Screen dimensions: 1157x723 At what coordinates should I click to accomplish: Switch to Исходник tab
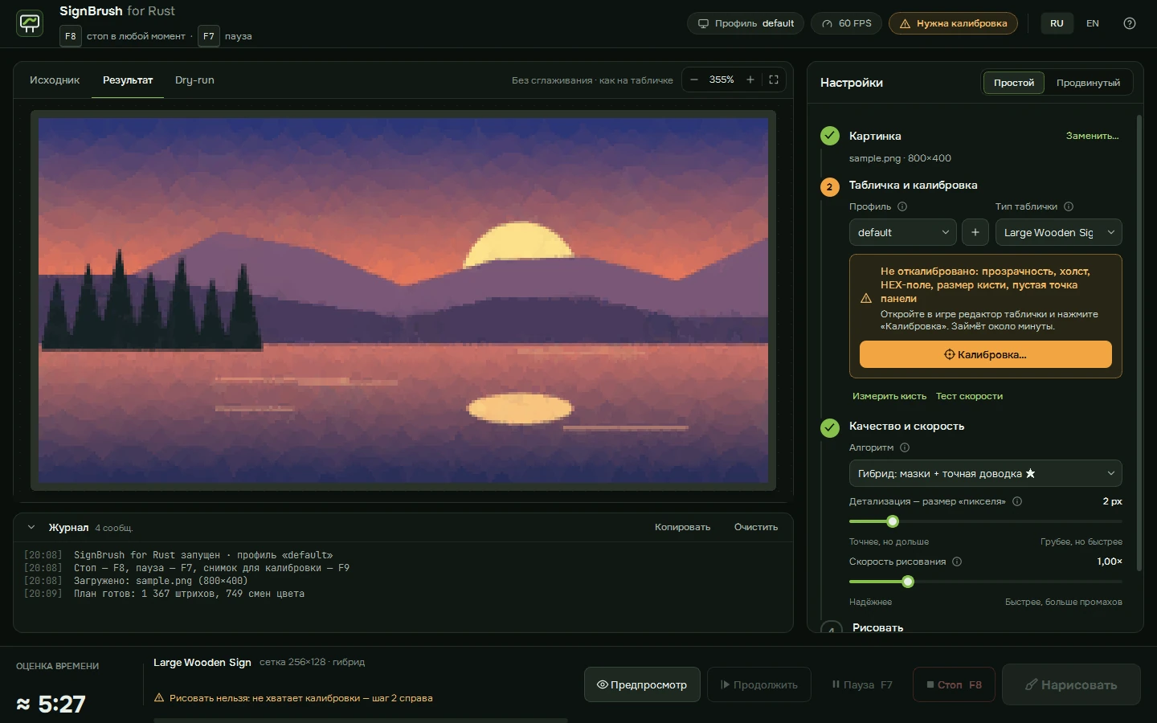pyautogui.click(x=55, y=80)
